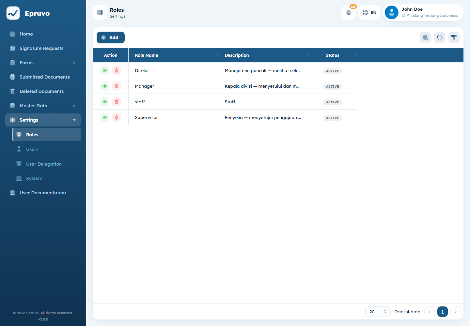Screen dimensions: 470x326
Task: Click the 'Penyelia' description cell
Action: [263, 117]
